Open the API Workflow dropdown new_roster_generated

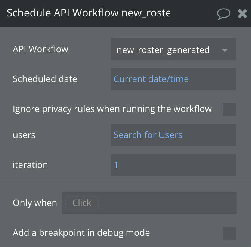(x=173, y=49)
